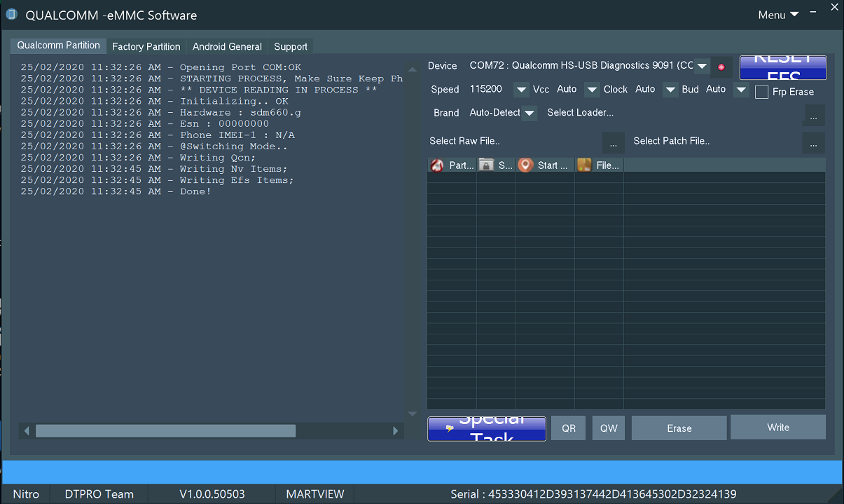
Task: Click the 'Writing Efs Items;' log line
Action: [x=157, y=180]
